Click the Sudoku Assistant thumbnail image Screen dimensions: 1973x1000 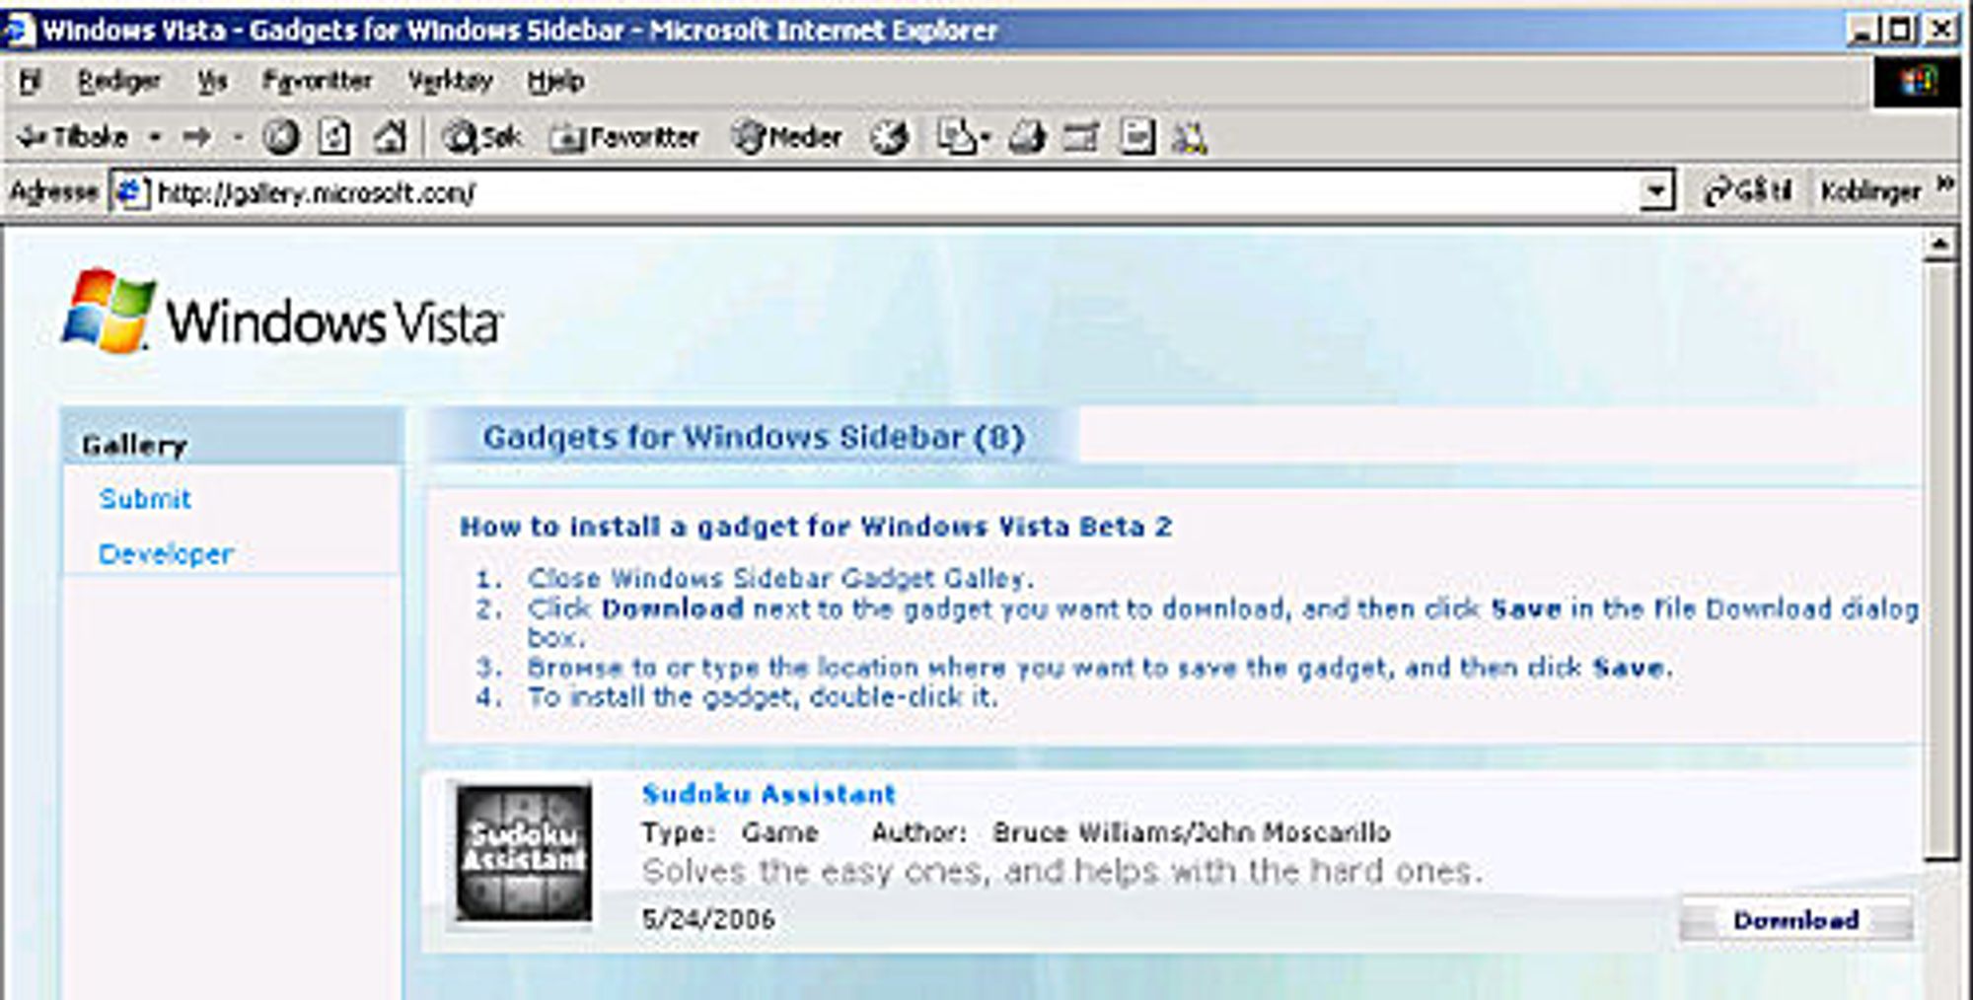pyautogui.click(x=524, y=854)
